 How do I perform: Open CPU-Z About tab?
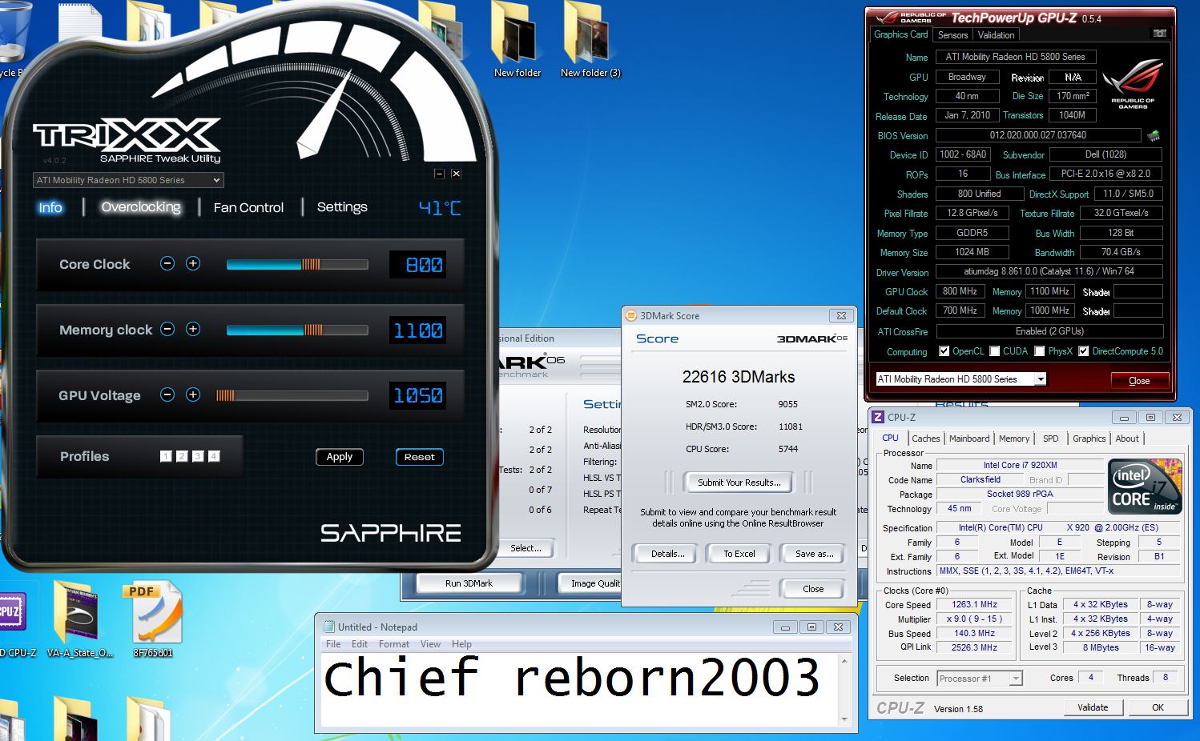pyautogui.click(x=1127, y=439)
